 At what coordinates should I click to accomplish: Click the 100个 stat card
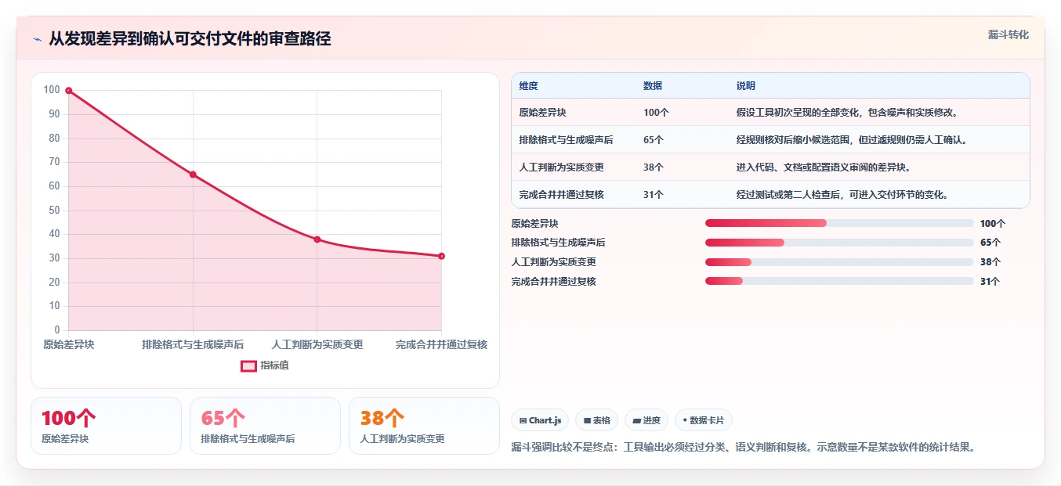(106, 426)
